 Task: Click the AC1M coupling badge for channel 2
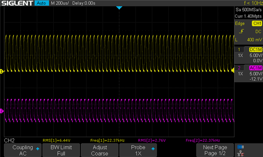coord(256,68)
